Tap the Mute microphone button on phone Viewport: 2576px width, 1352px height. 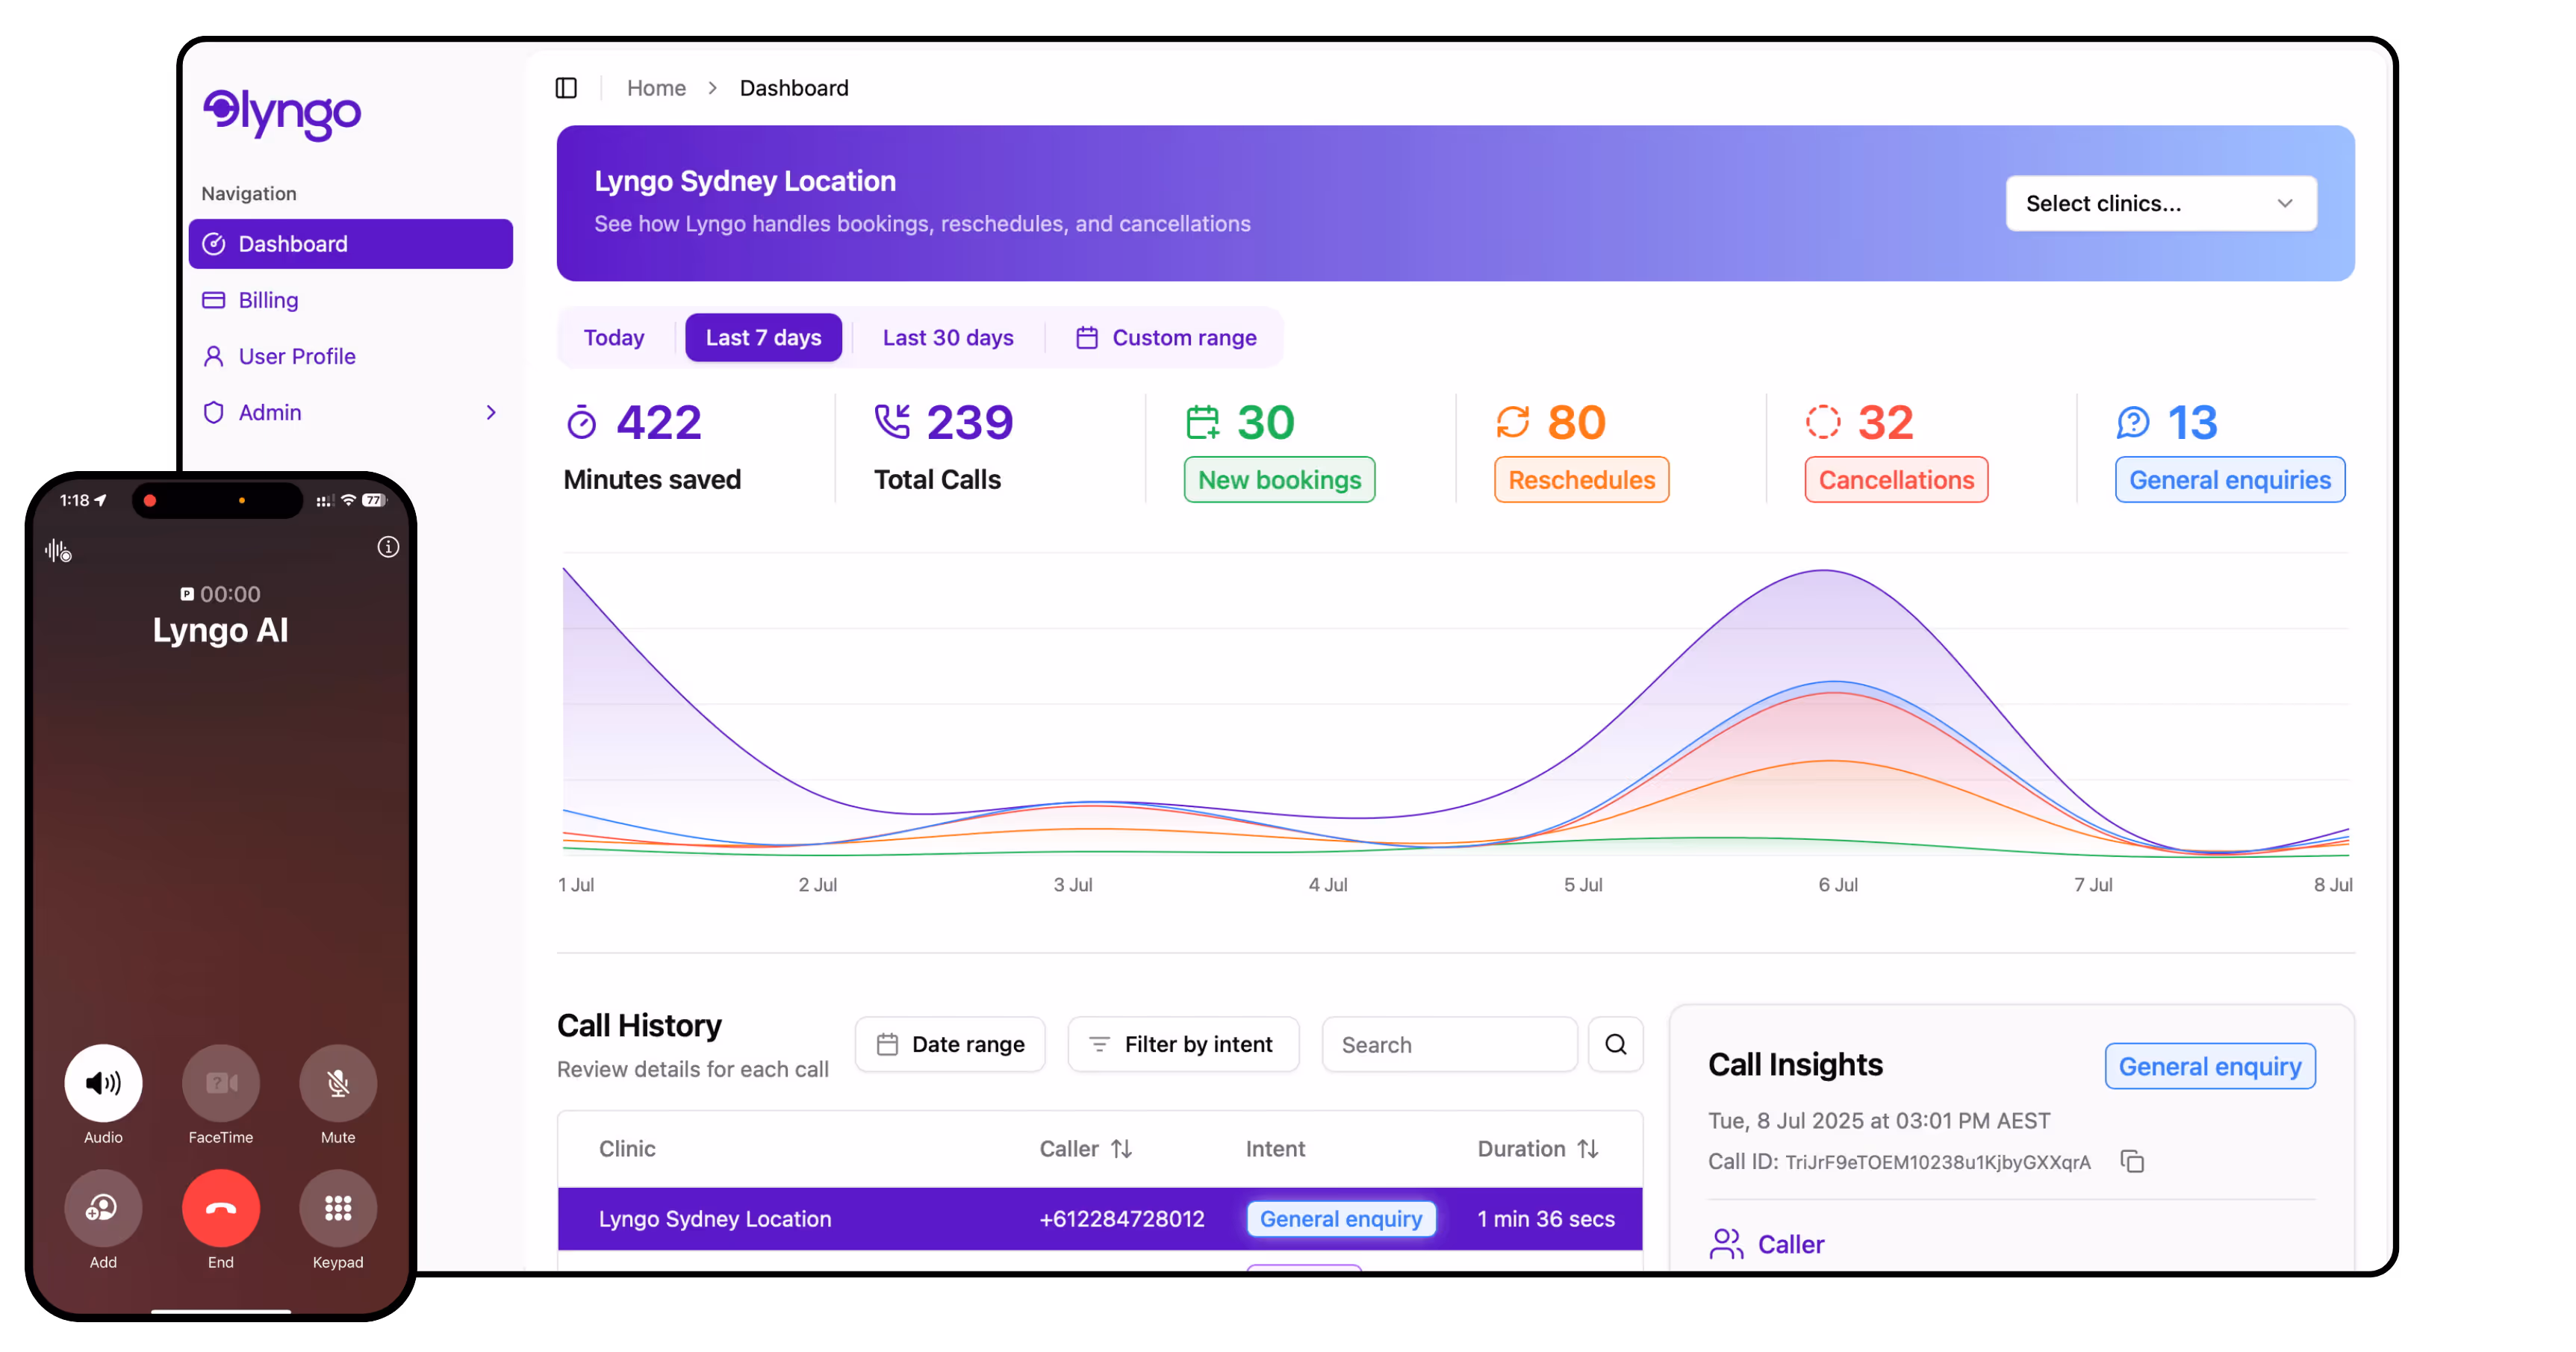click(x=338, y=1083)
